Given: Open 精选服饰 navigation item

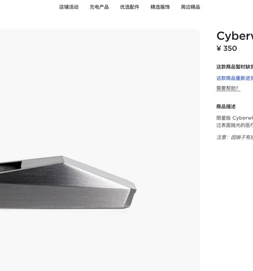Looking at the screenshot, I should (x=160, y=7).
